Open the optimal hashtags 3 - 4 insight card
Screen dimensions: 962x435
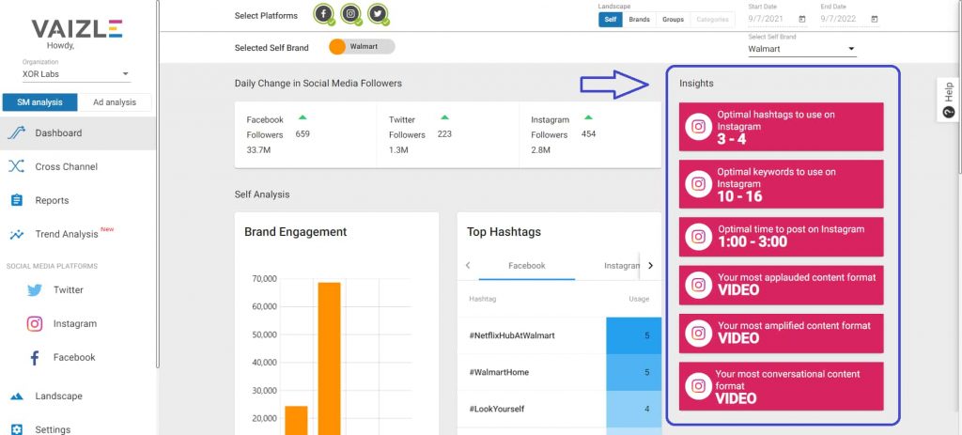781,127
